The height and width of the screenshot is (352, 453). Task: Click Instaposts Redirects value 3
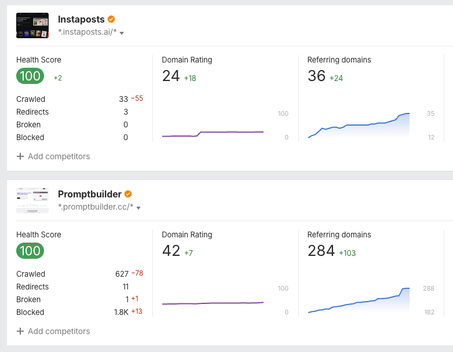pos(126,112)
